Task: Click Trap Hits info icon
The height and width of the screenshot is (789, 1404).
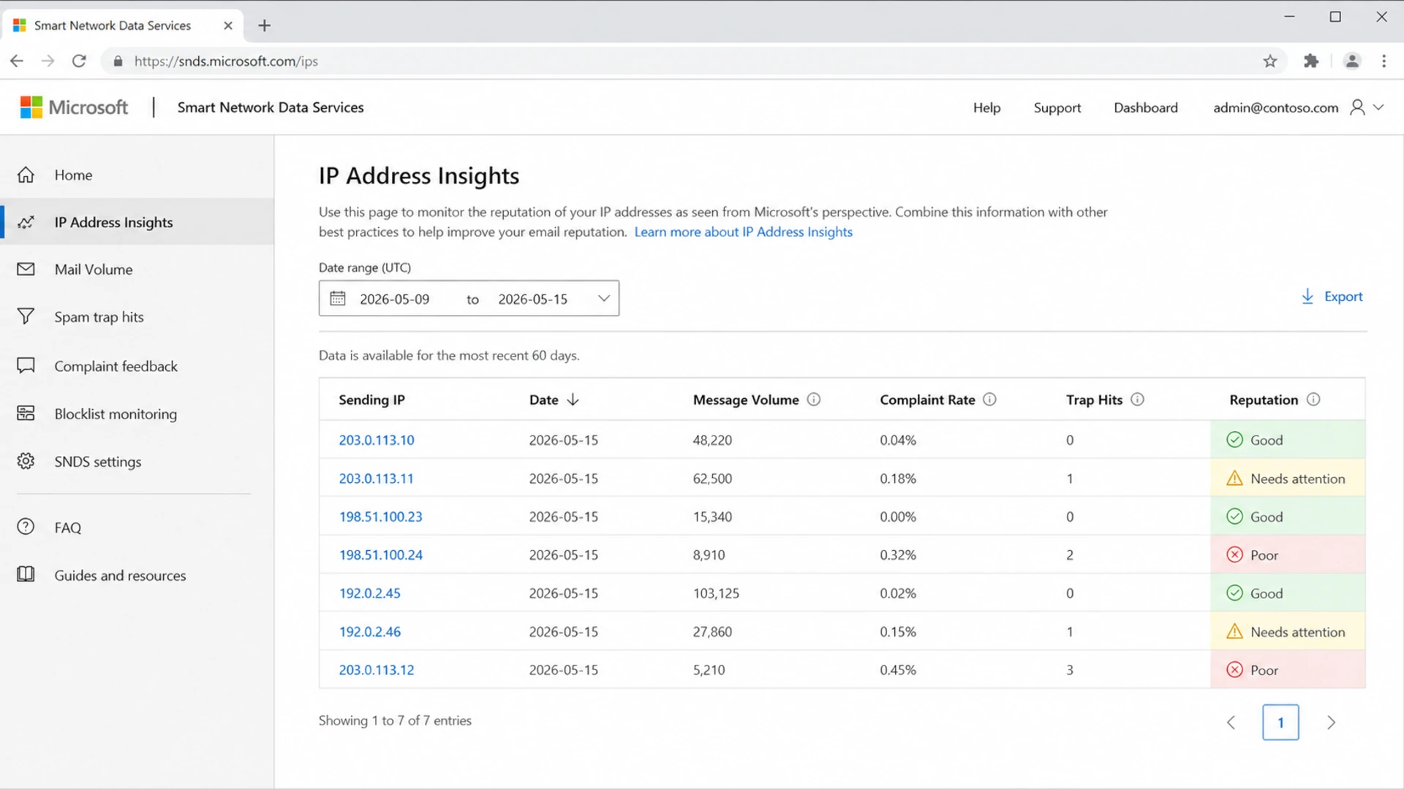Action: tap(1137, 400)
